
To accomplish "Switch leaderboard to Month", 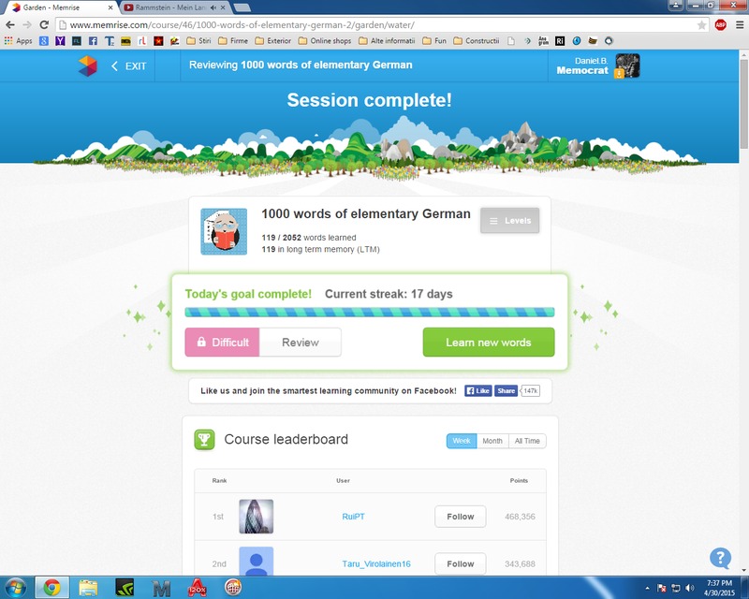I will (492, 441).
